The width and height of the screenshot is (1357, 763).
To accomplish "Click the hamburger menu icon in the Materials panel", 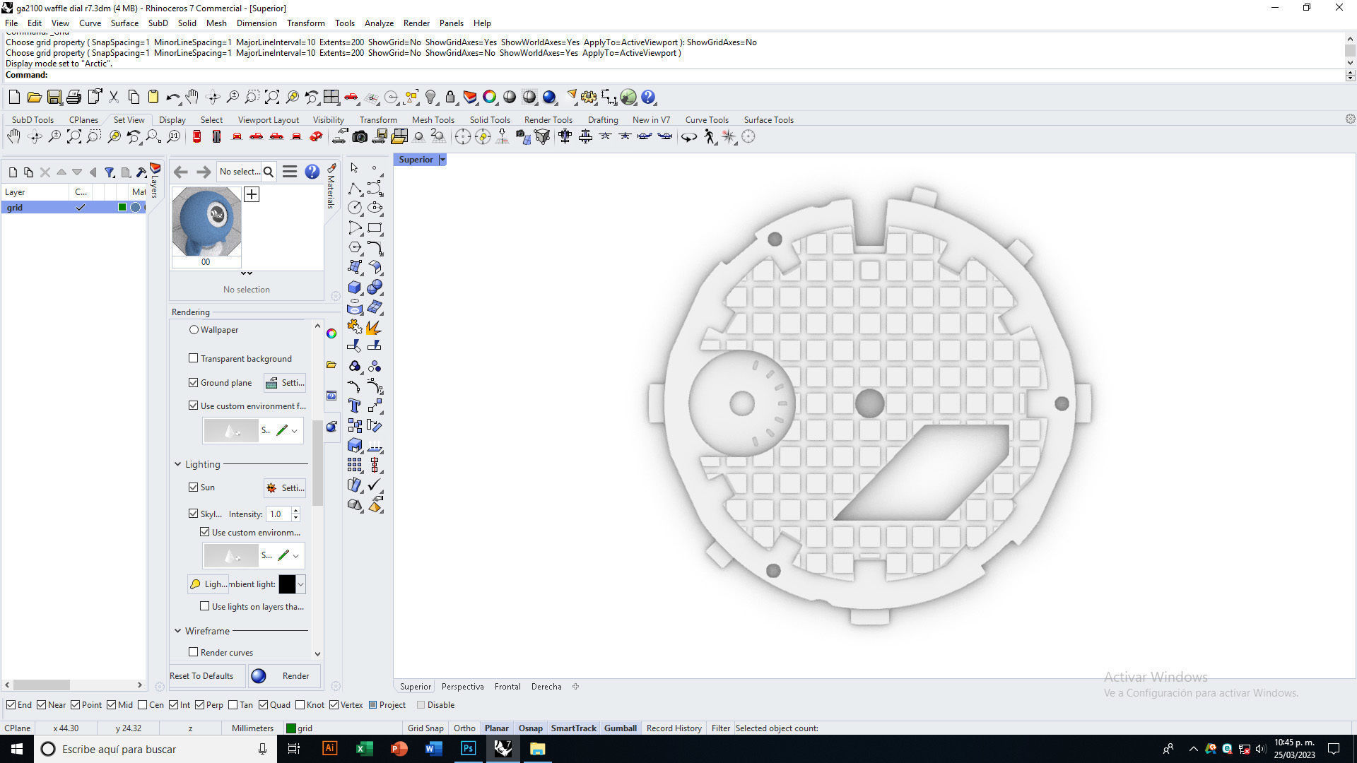I will [290, 172].
